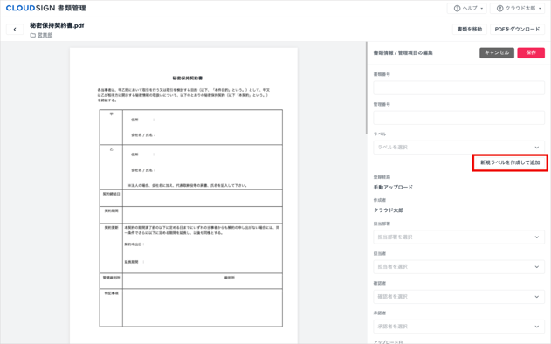Go back with the left chevron button
The height and width of the screenshot is (344, 551).
pyautogui.click(x=15, y=30)
